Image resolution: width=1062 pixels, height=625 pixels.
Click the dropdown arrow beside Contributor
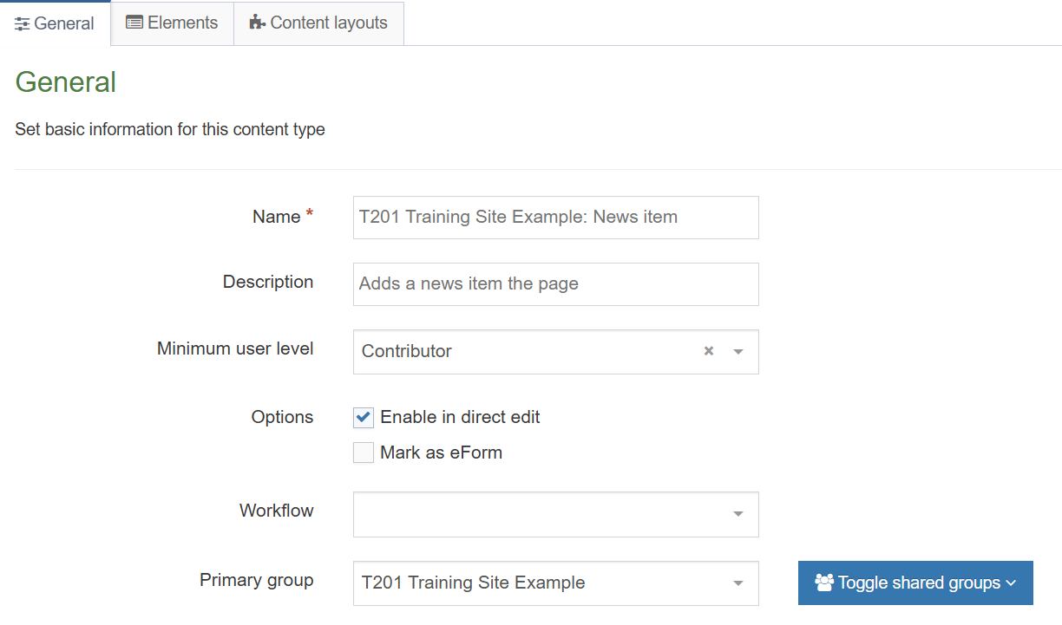[737, 352]
